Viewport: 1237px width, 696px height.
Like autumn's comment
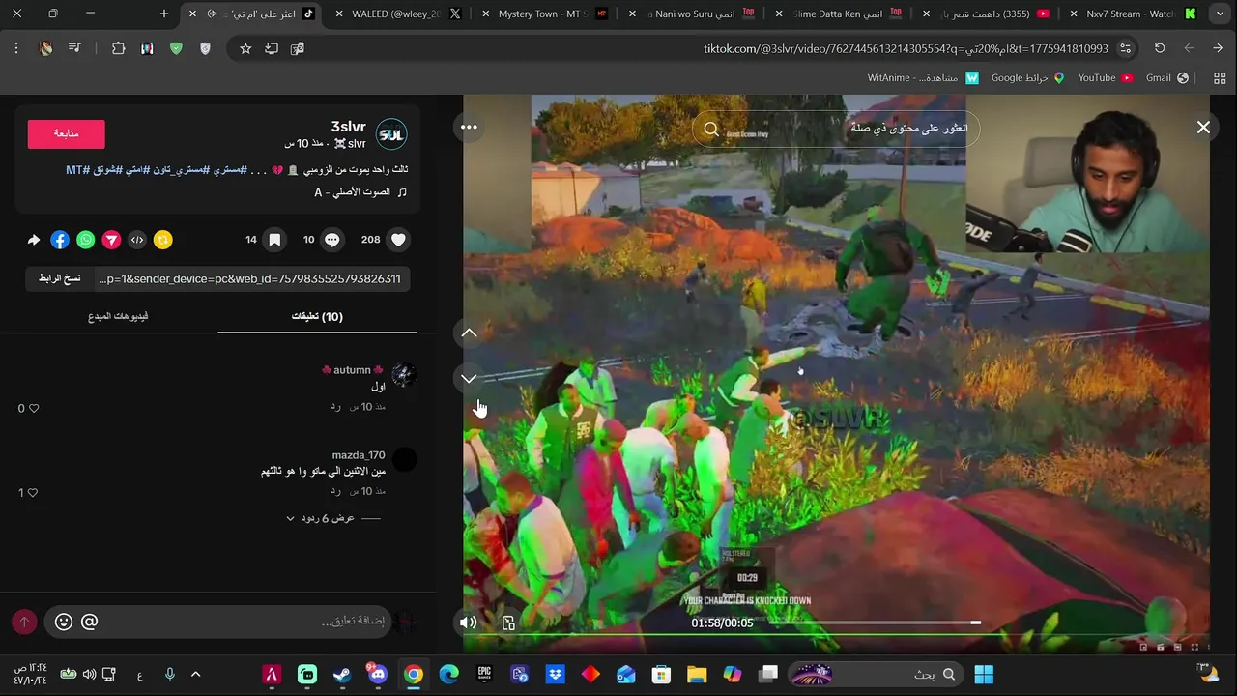click(x=33, y=408)
